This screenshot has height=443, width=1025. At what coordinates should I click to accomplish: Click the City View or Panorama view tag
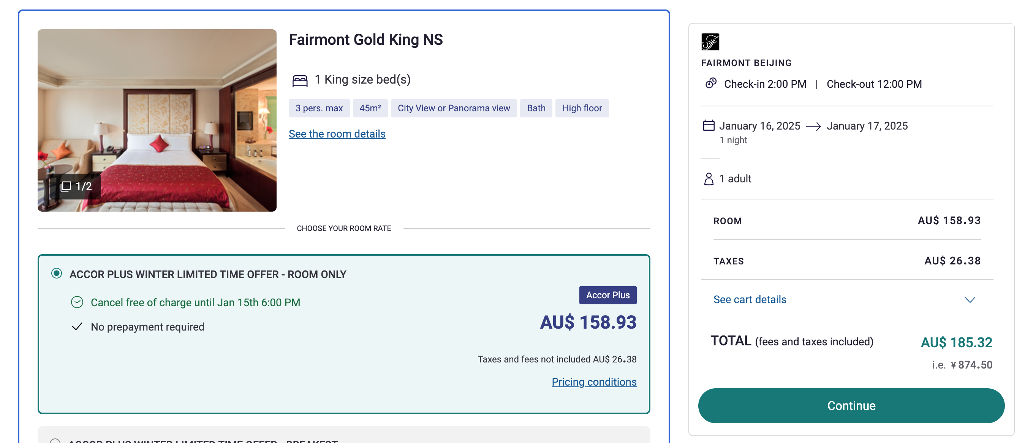454,108
